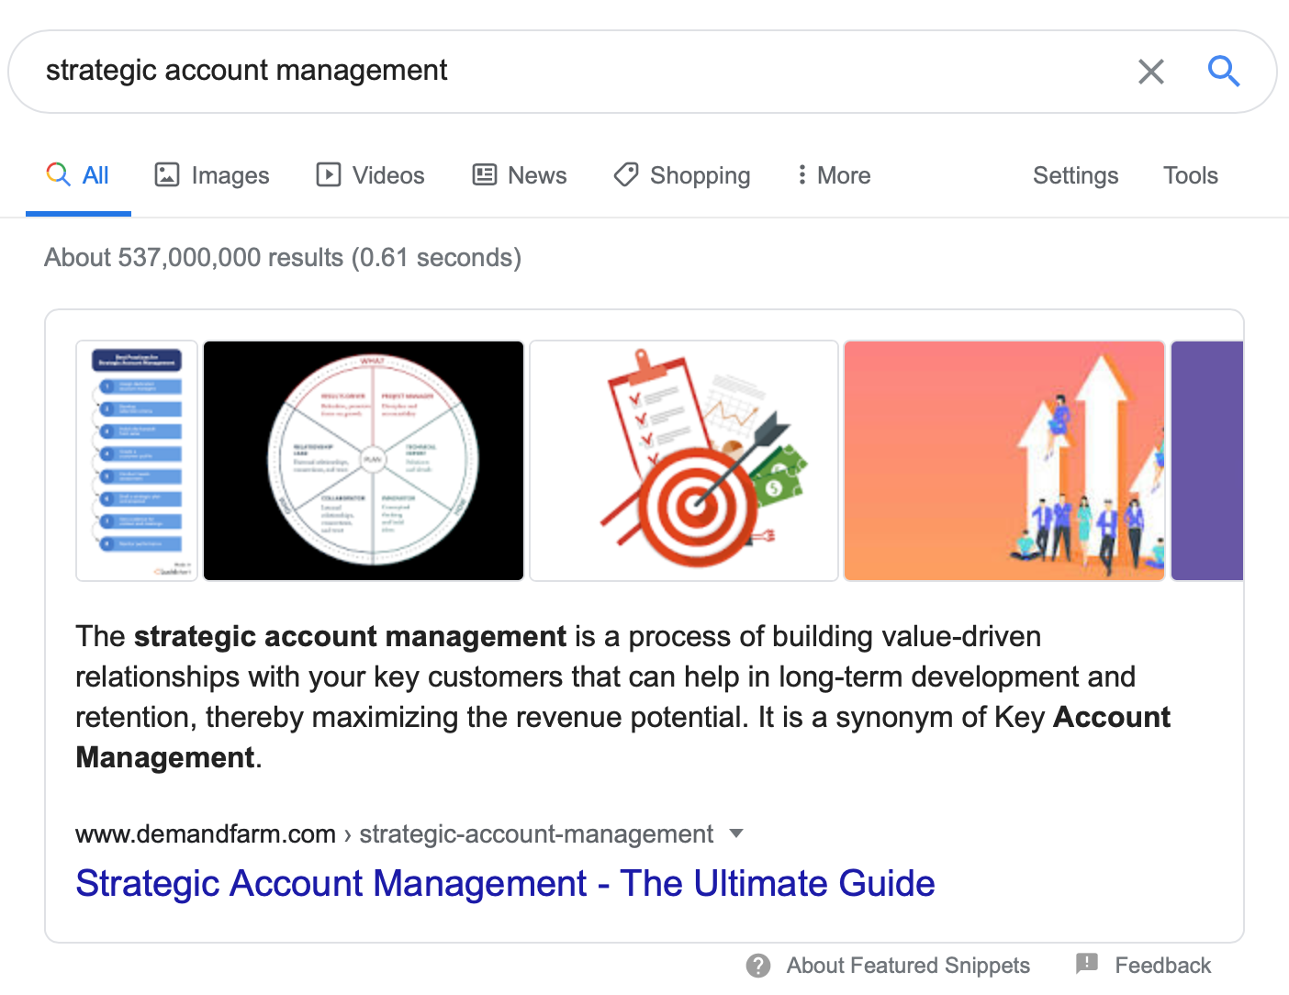Switch to the Images tab
The height and width of the screenshot is (995, 1289).
[212, 175]
